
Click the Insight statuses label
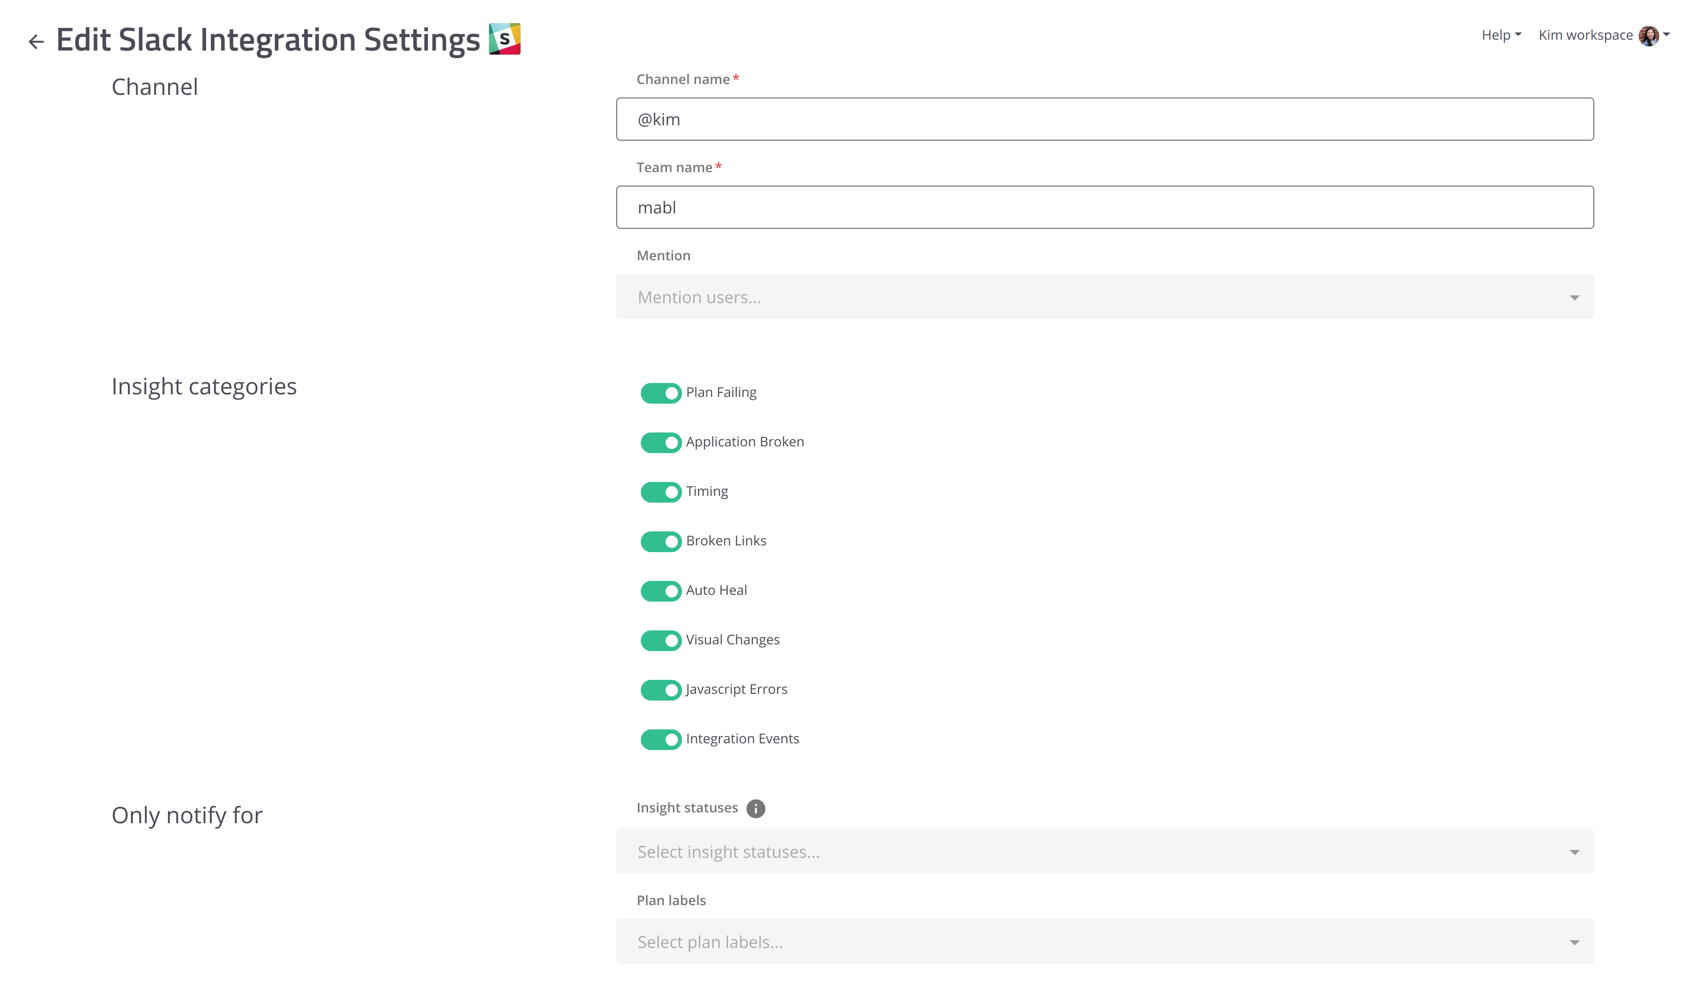[x=687, y=808]
